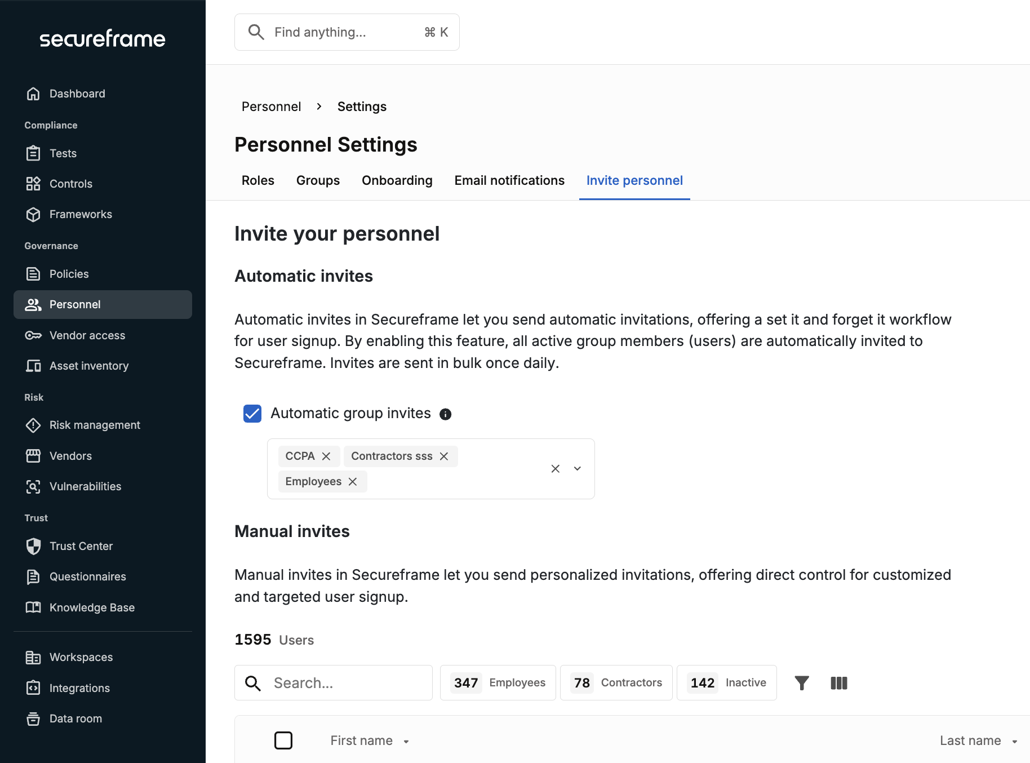Switch to the Email notifications tab

[x=509, y=180]
